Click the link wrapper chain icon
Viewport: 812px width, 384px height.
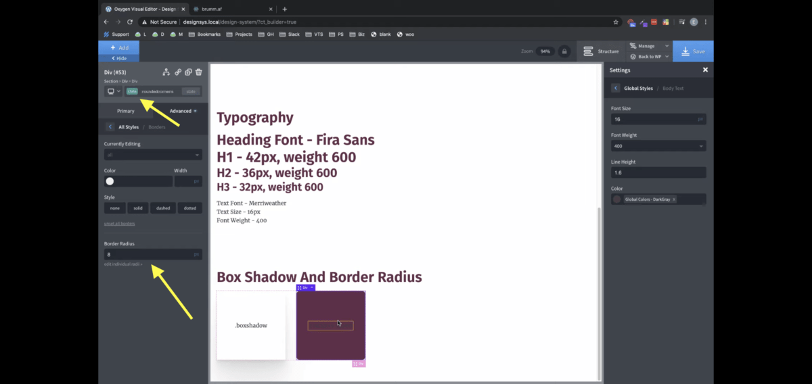coord(178,72)
